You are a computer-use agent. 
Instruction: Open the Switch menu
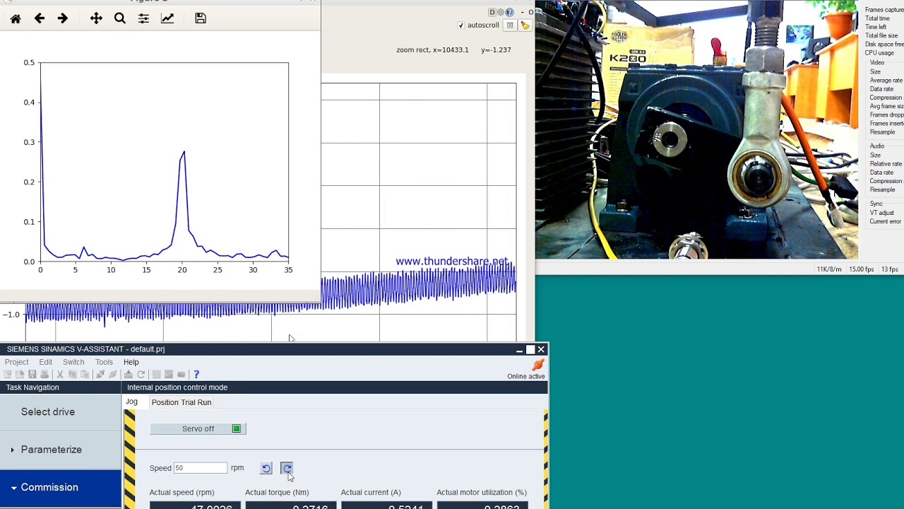click(x=73, y=362)
